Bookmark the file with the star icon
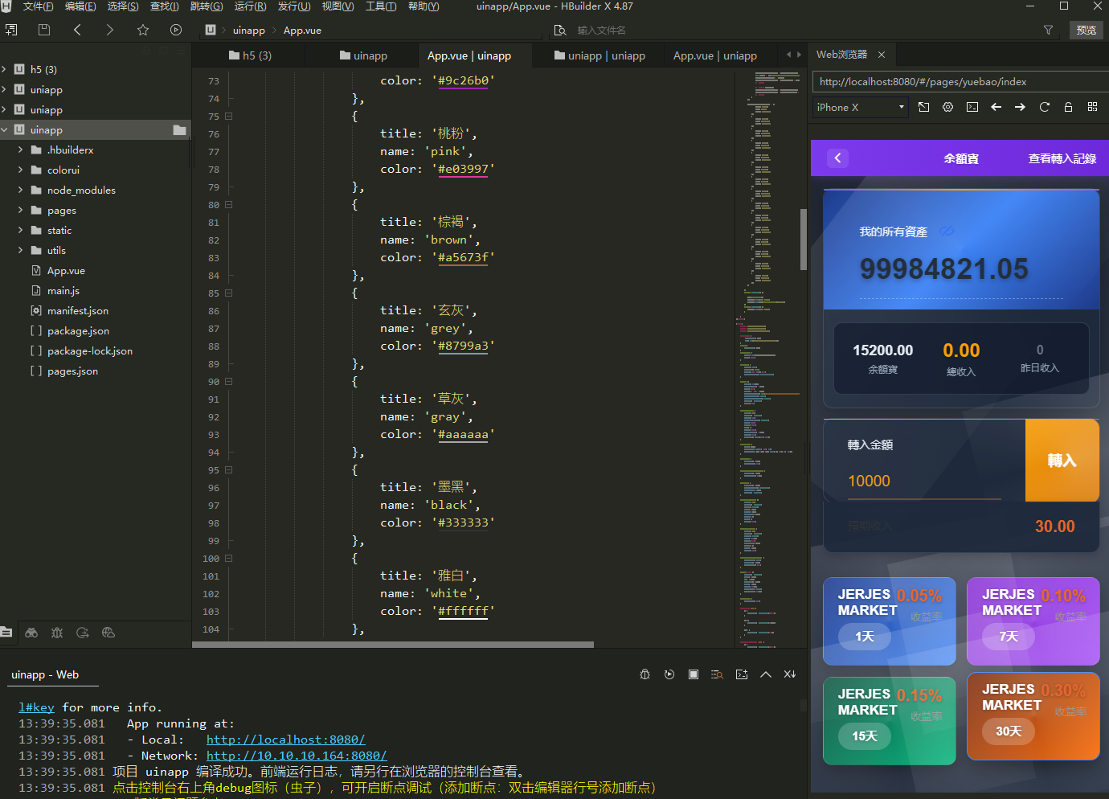This screenshot has height=799, width=1109. tap(143, 30)
